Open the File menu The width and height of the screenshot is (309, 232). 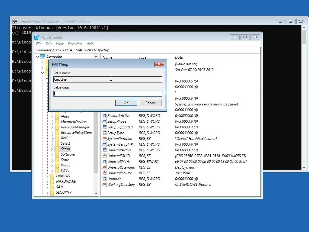click(x=39, y=44)
